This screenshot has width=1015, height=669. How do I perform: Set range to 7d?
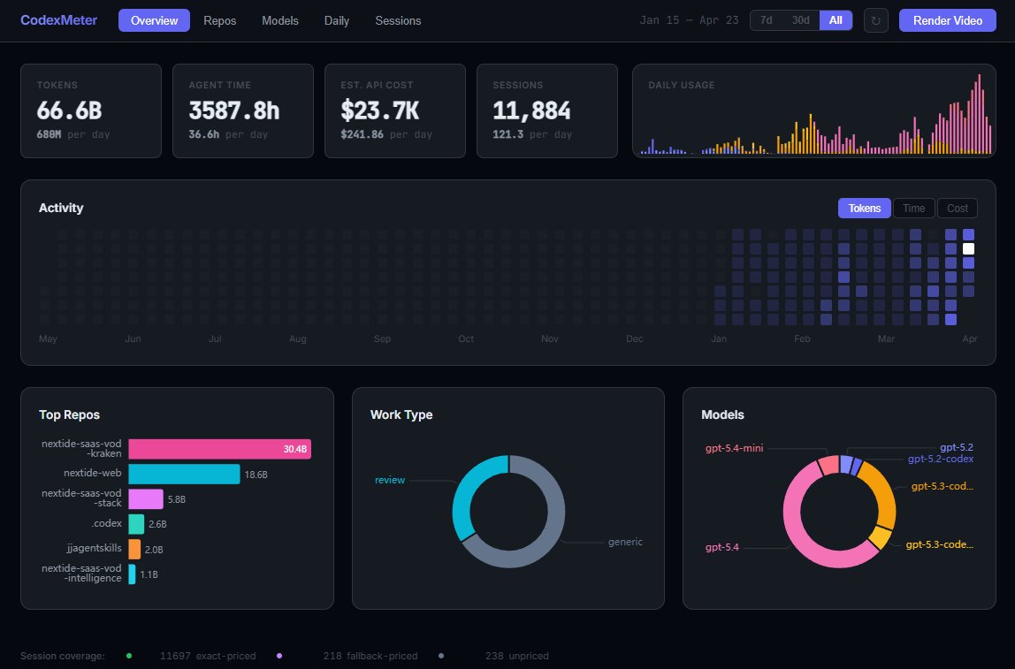(x=767, y=20)
